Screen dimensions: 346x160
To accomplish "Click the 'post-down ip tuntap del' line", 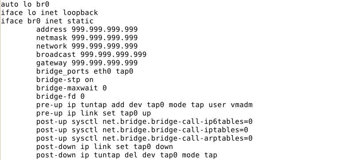I will [127, 155].
